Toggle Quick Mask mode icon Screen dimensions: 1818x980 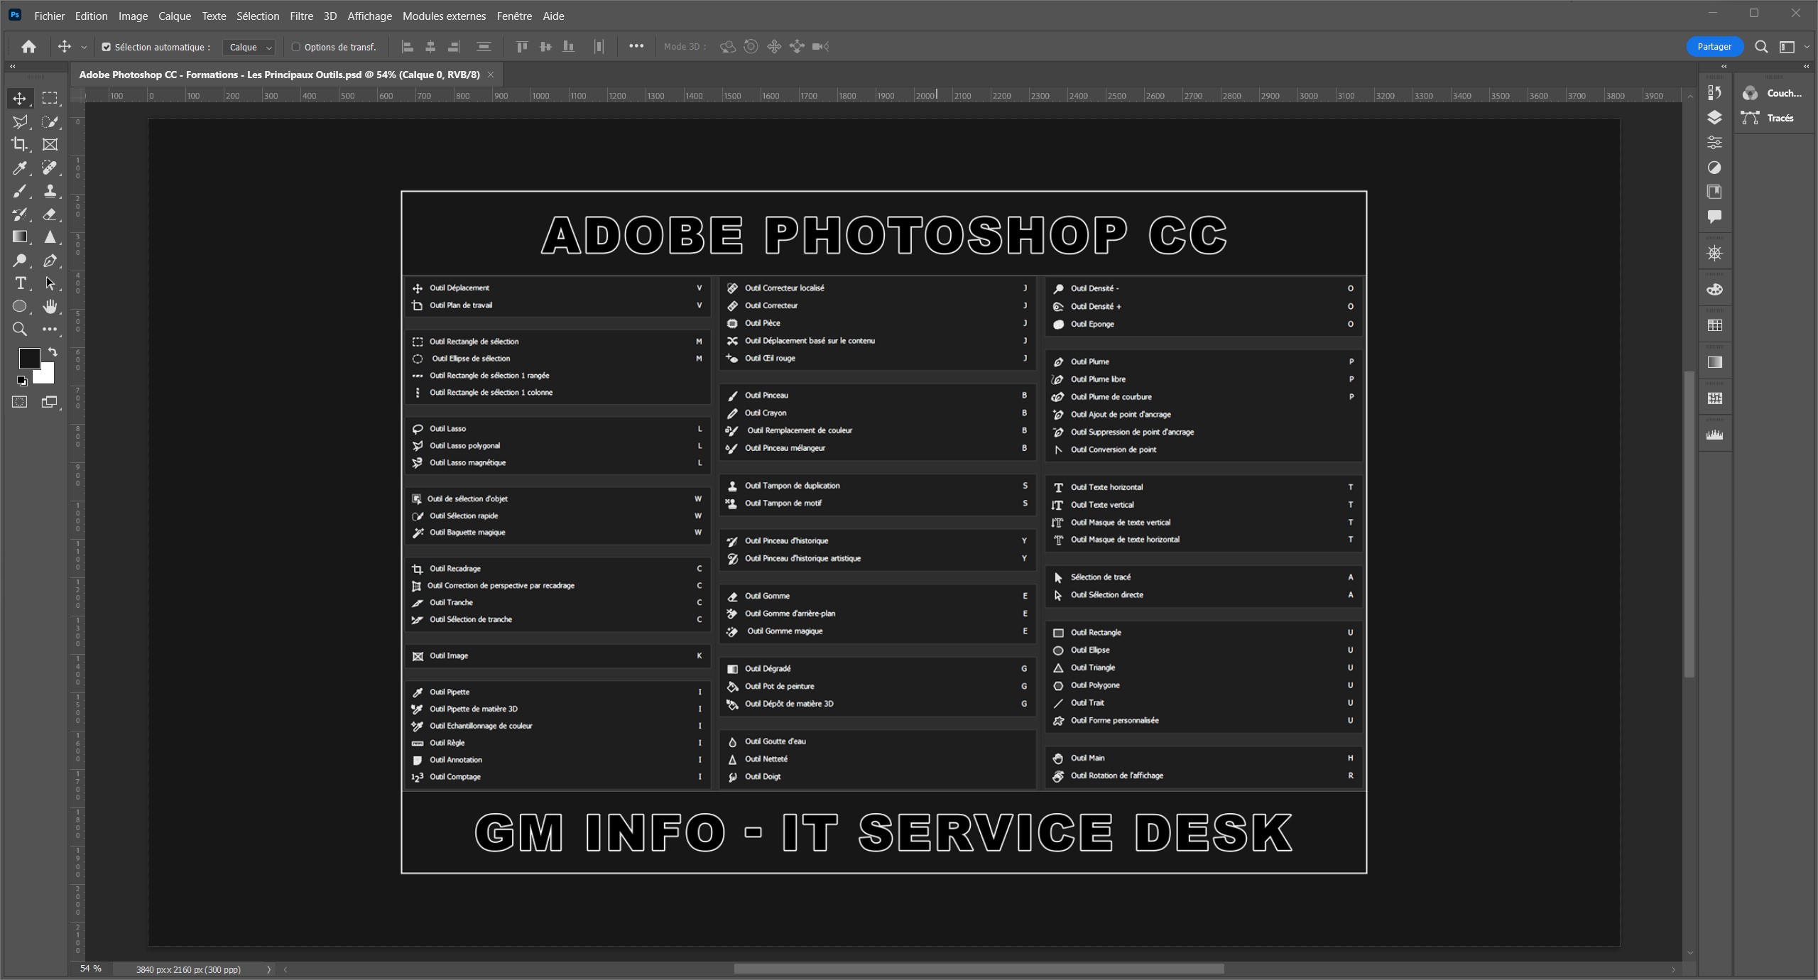pos(20,402)
